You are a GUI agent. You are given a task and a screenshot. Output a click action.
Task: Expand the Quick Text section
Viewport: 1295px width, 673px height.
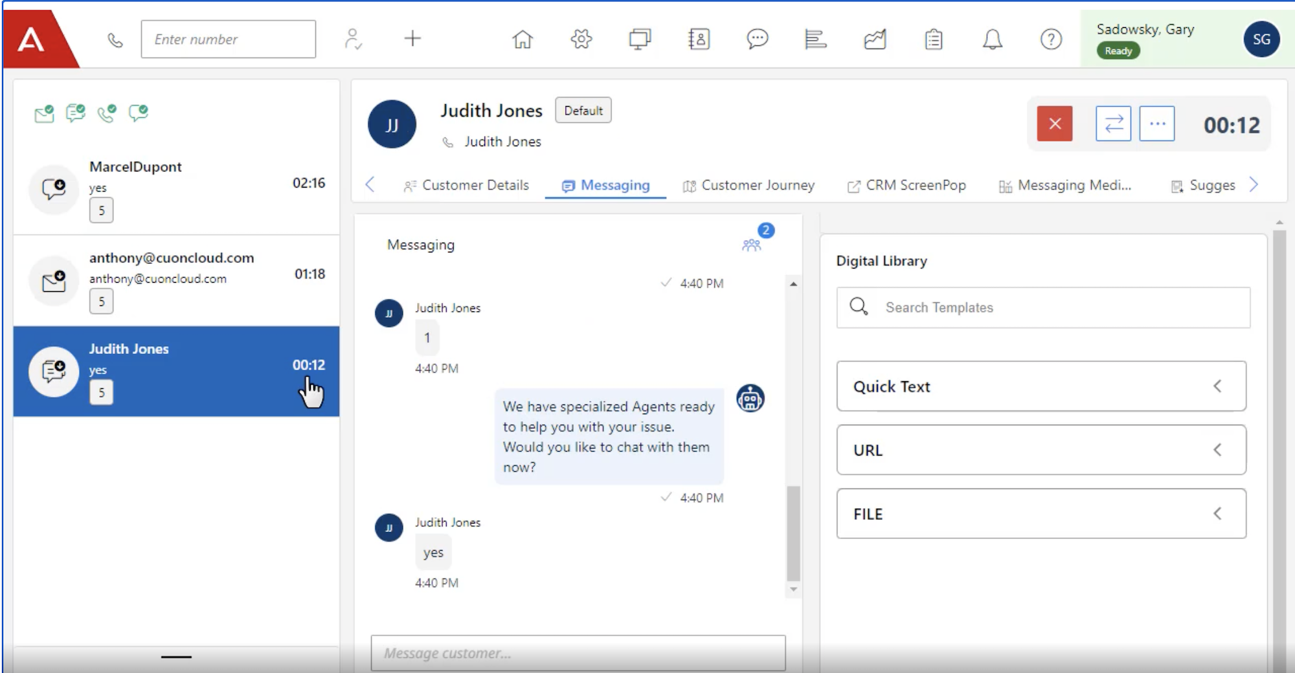[1041, 386]
